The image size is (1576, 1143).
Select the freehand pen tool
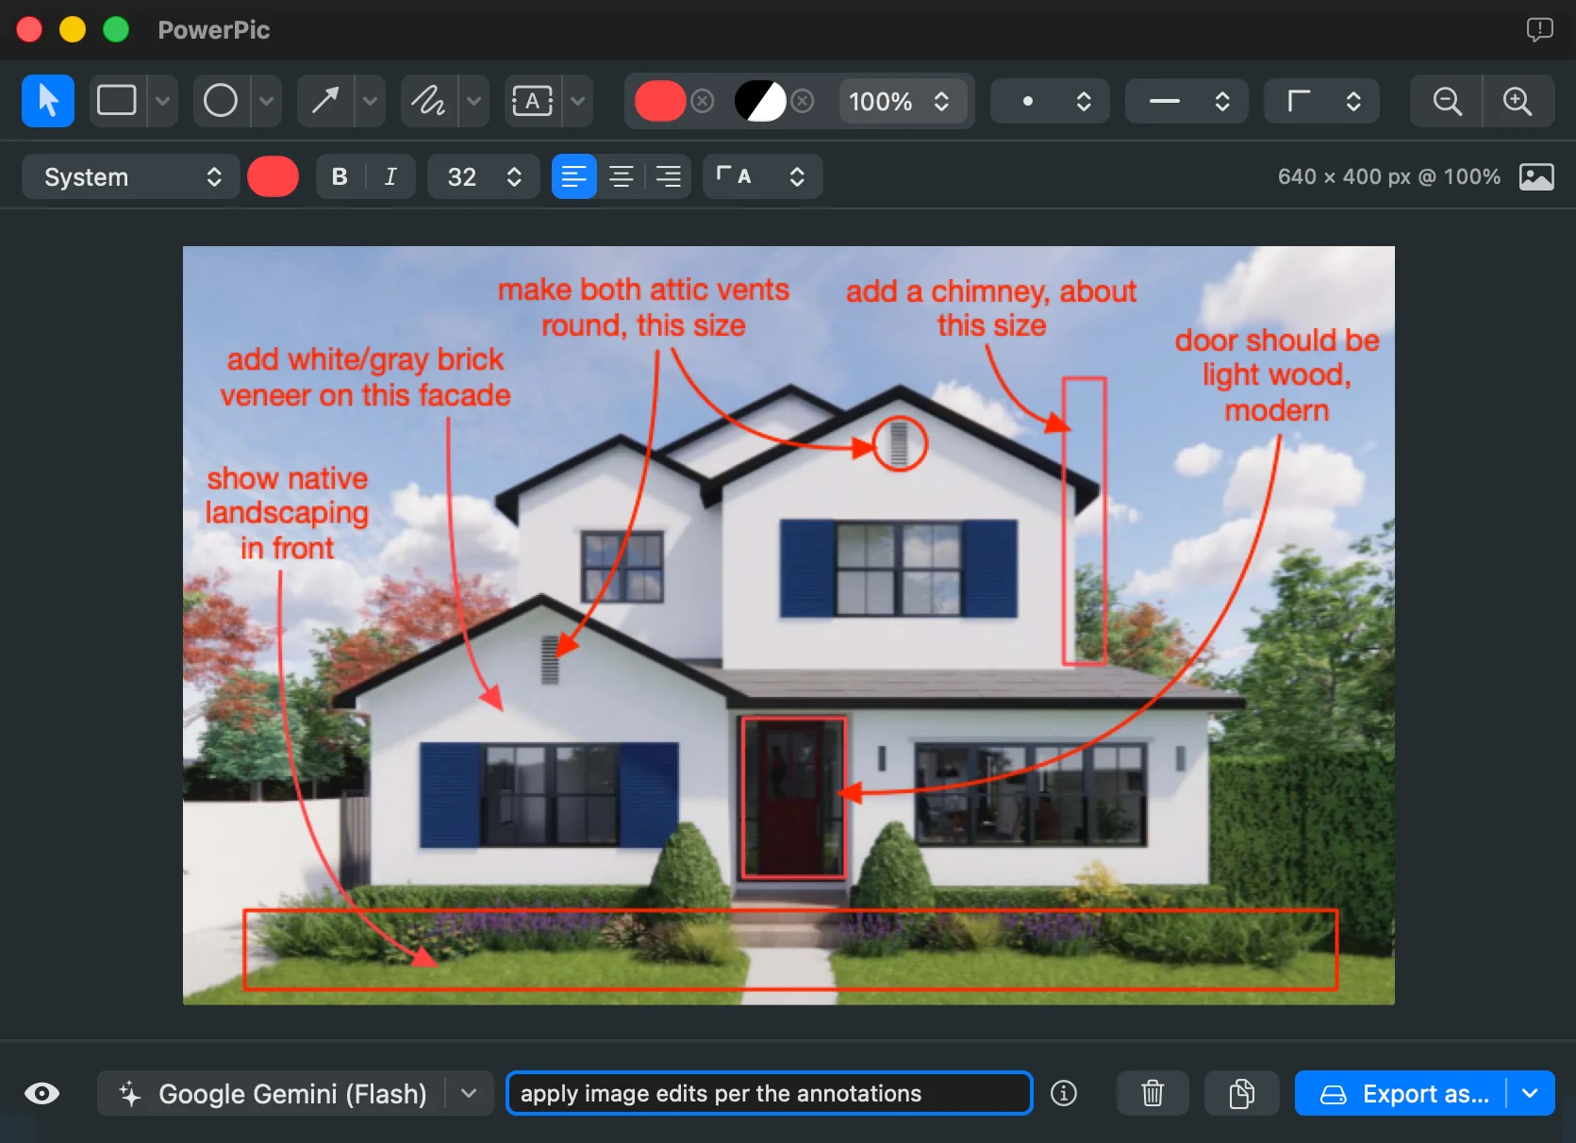point(429,101)
